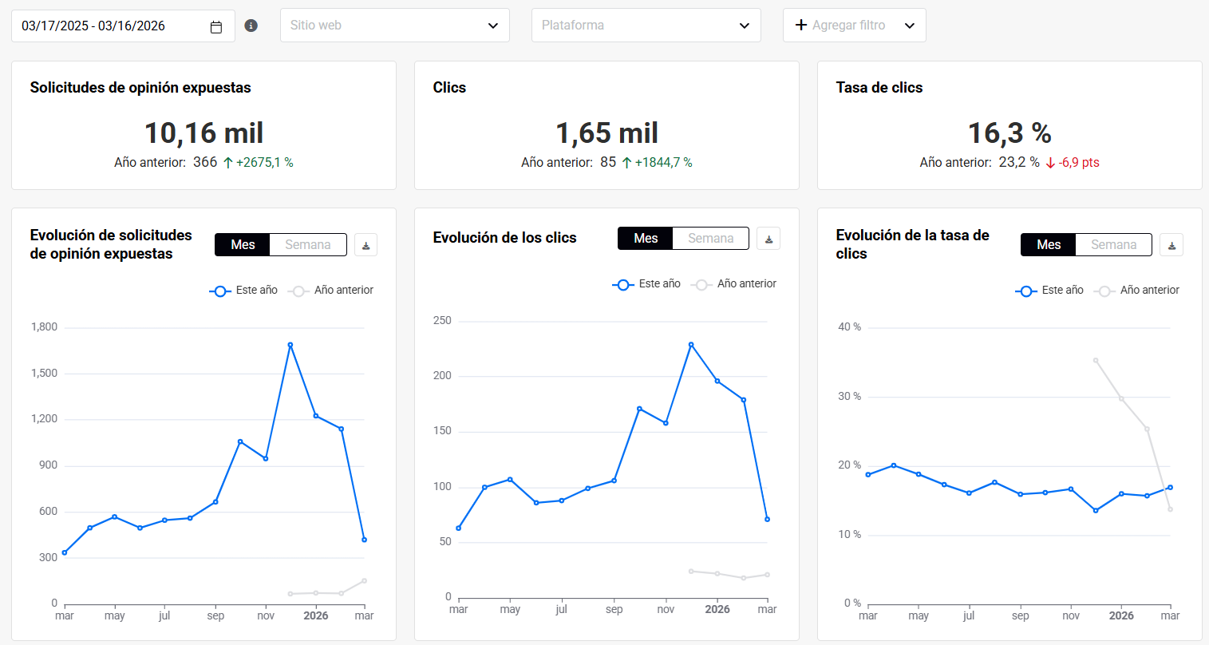Select Mes view in tasa de clics chart
1209x645 pixels.
pos(1049,245)
